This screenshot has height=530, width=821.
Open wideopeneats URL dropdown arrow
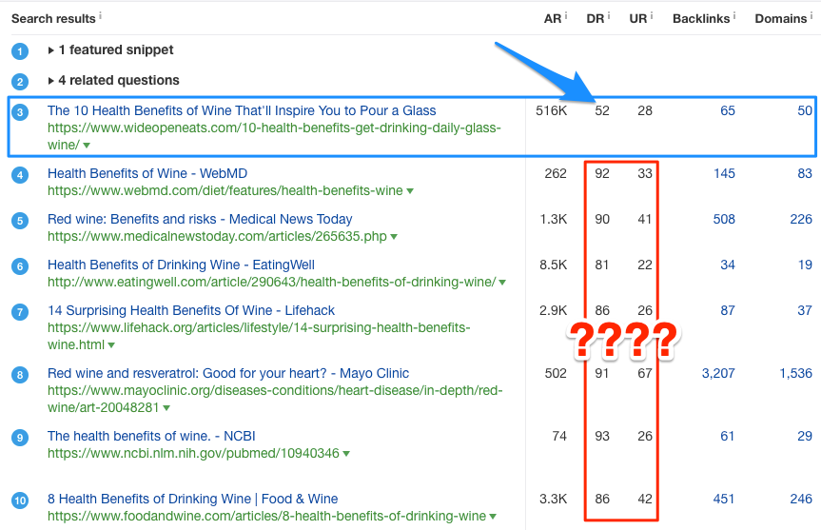[87, 146]
